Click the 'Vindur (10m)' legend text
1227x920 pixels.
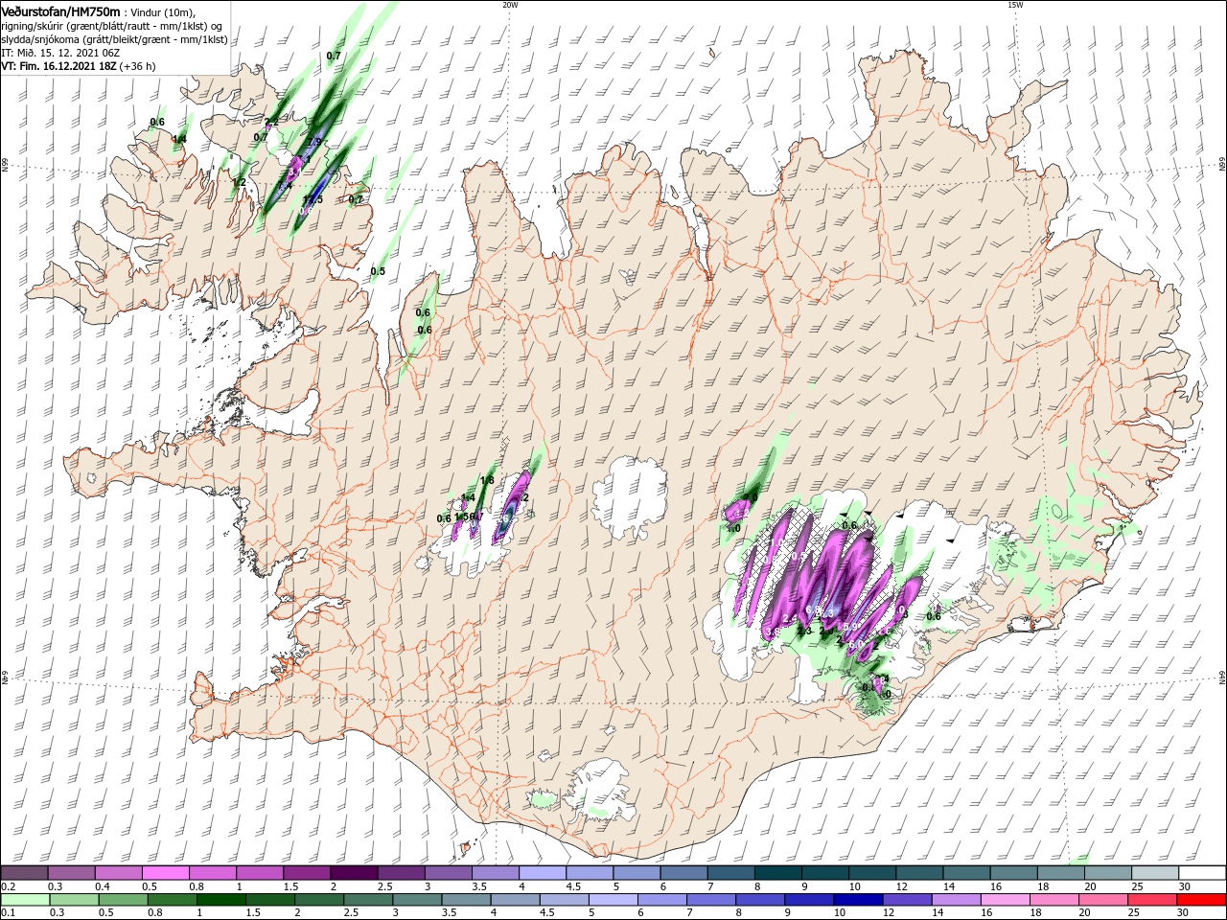[x=161, y=11]
